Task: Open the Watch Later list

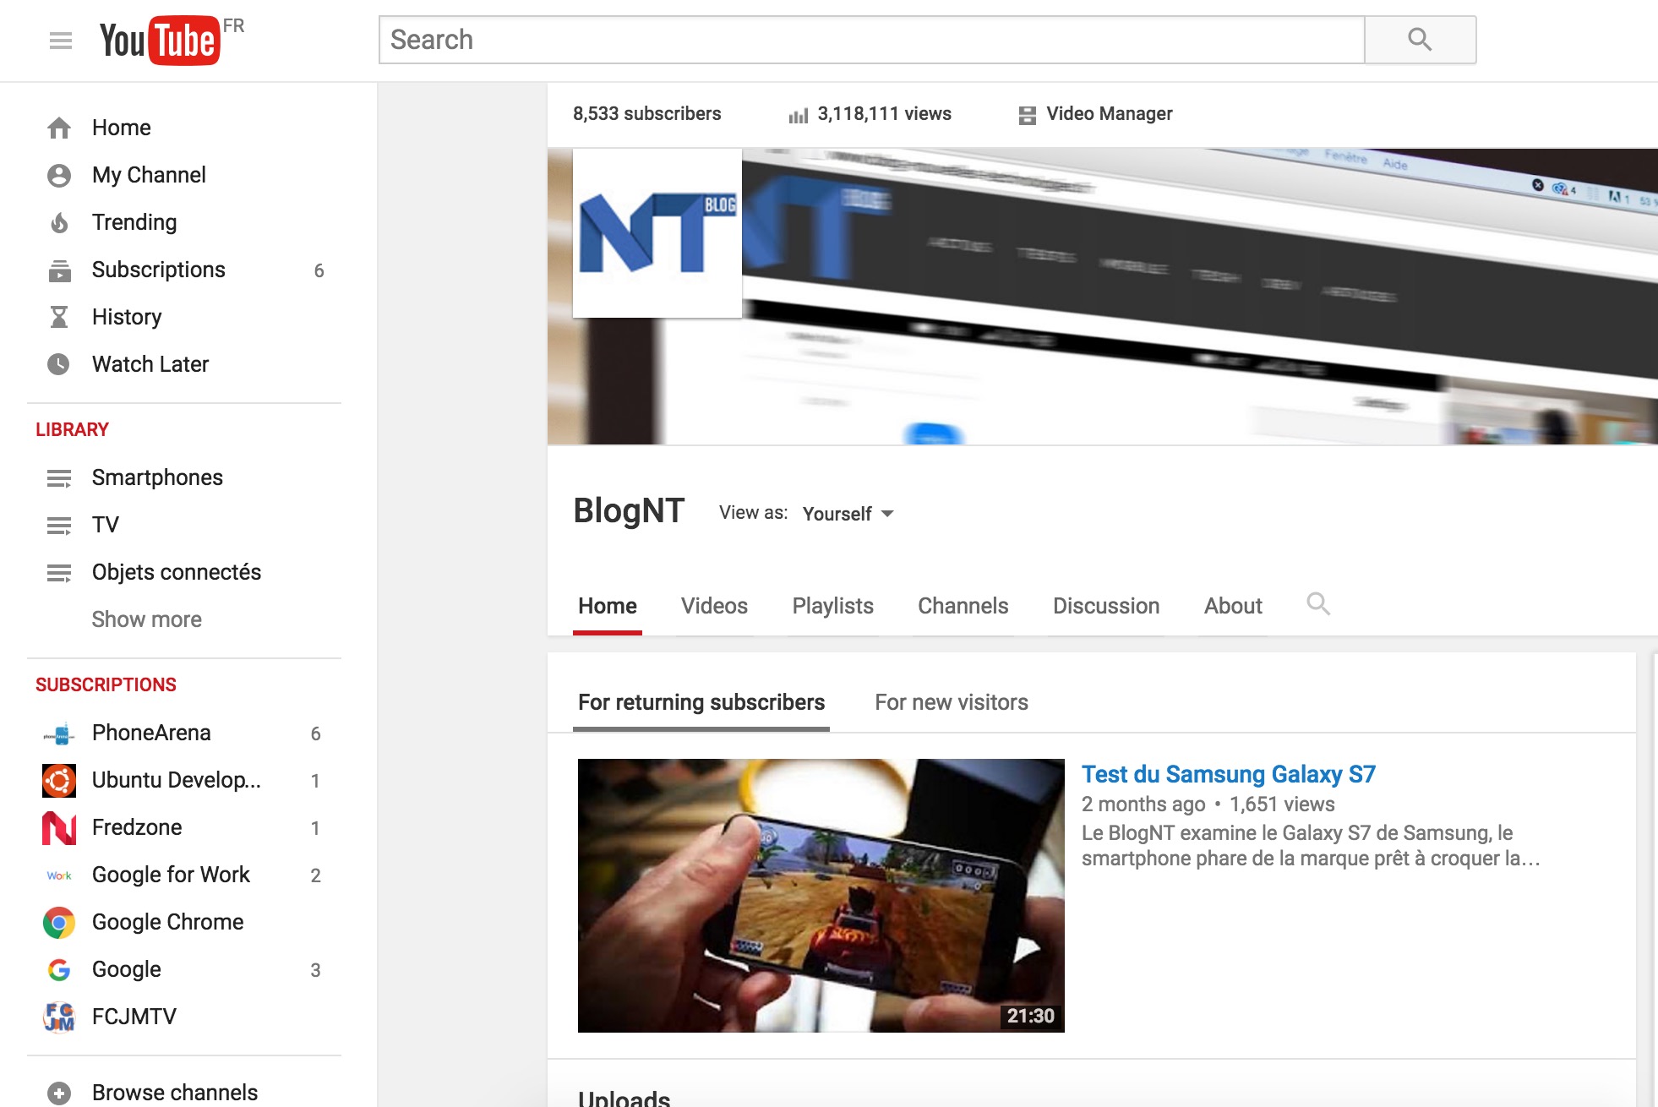Action: click(150, 363)
